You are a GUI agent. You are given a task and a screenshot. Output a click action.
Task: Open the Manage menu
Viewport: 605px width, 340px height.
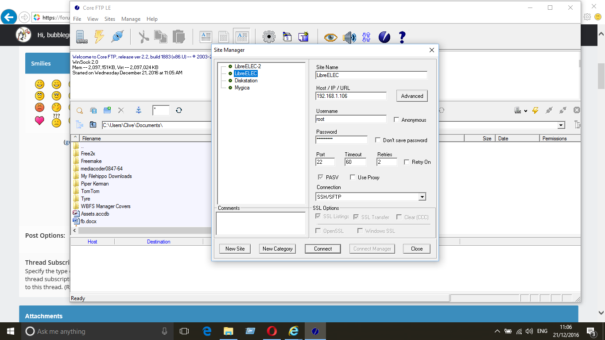coord(131,19)
